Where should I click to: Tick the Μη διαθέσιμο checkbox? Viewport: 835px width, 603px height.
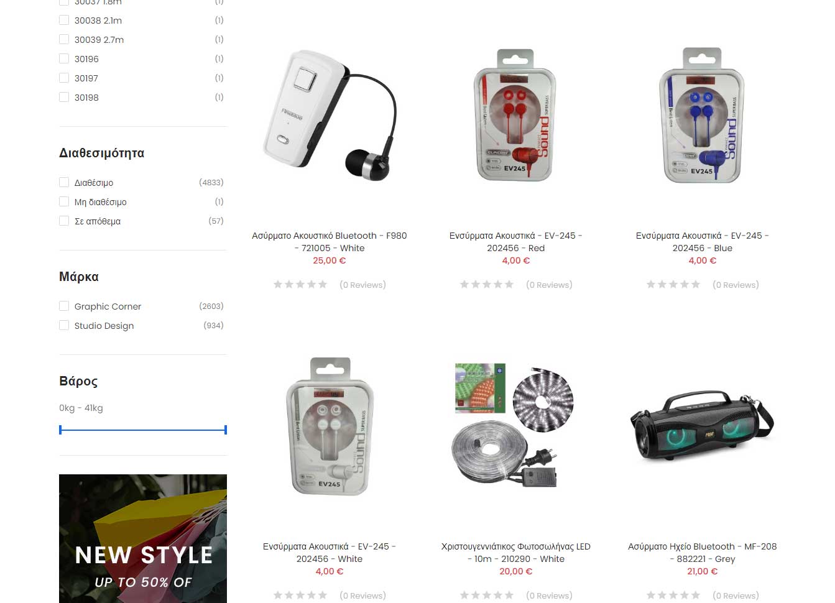click(63, 201)
